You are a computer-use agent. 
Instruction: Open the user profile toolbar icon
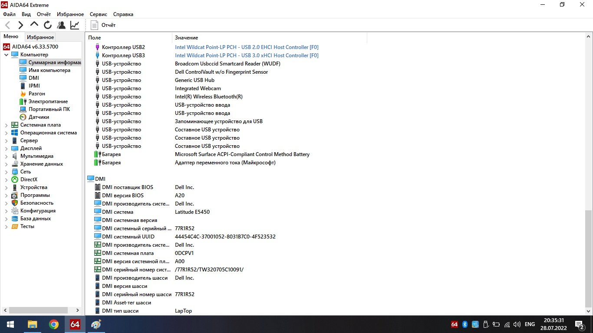61,25
